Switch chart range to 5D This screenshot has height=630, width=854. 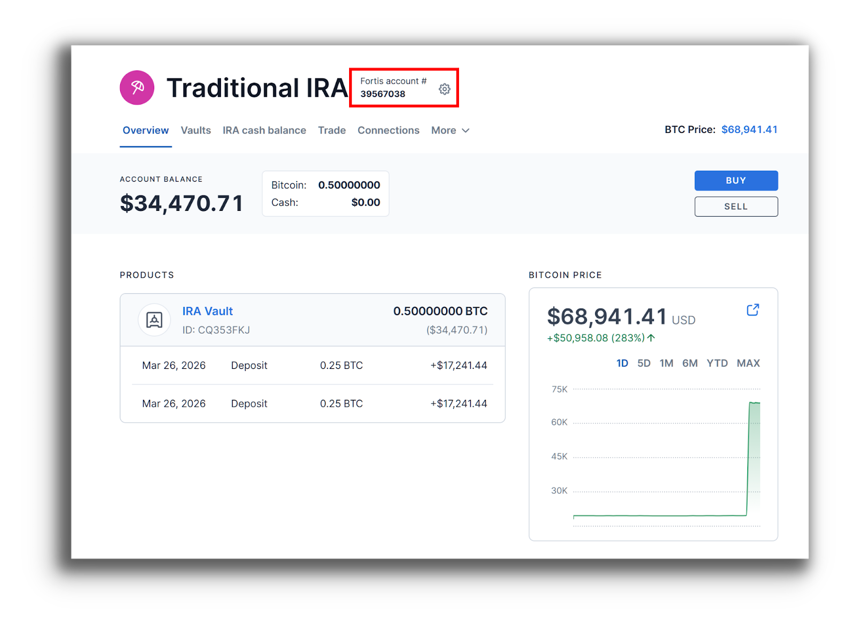point(644,363)
